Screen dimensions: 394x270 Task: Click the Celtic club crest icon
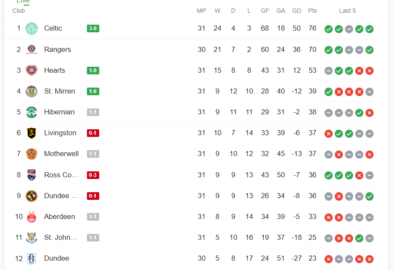point(32,28)
